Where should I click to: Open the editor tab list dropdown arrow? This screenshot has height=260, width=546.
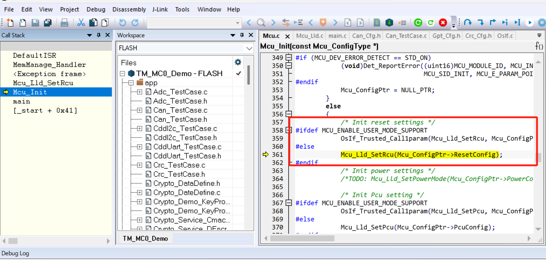539,36
